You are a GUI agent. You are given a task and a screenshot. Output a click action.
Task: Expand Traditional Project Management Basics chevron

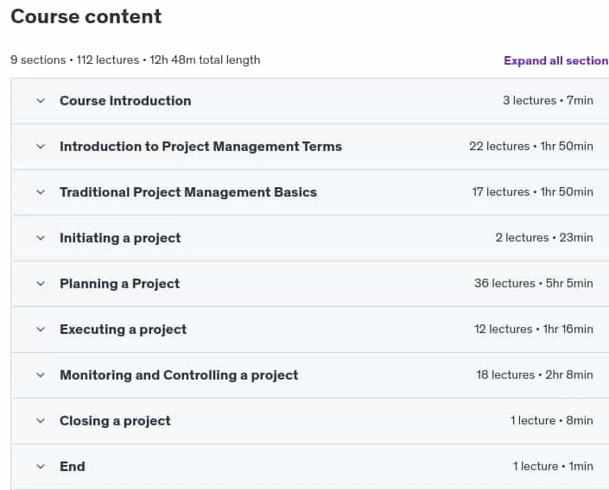click(41, 192)
